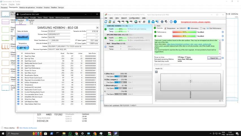This screenshot has height=136, width=241.
Task: Click the refresh icon in Hard Disk Sentinel toolbar
Action: tap(106, 22)
